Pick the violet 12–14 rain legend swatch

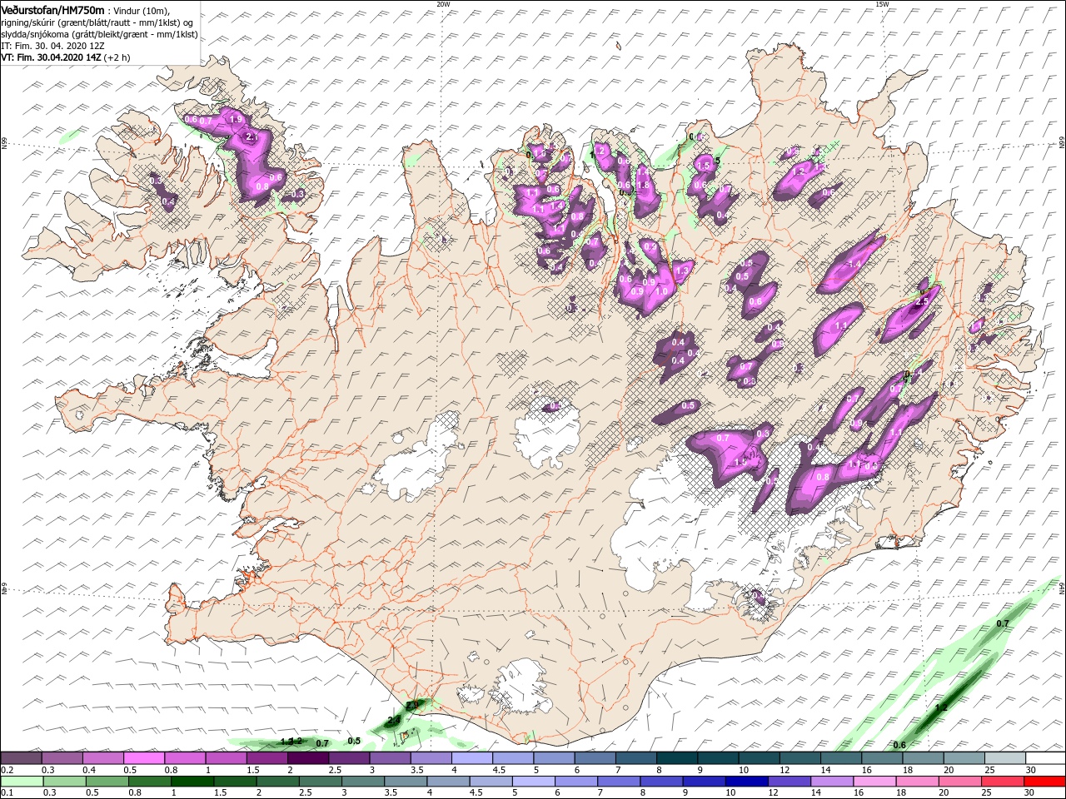click(788, 782)
